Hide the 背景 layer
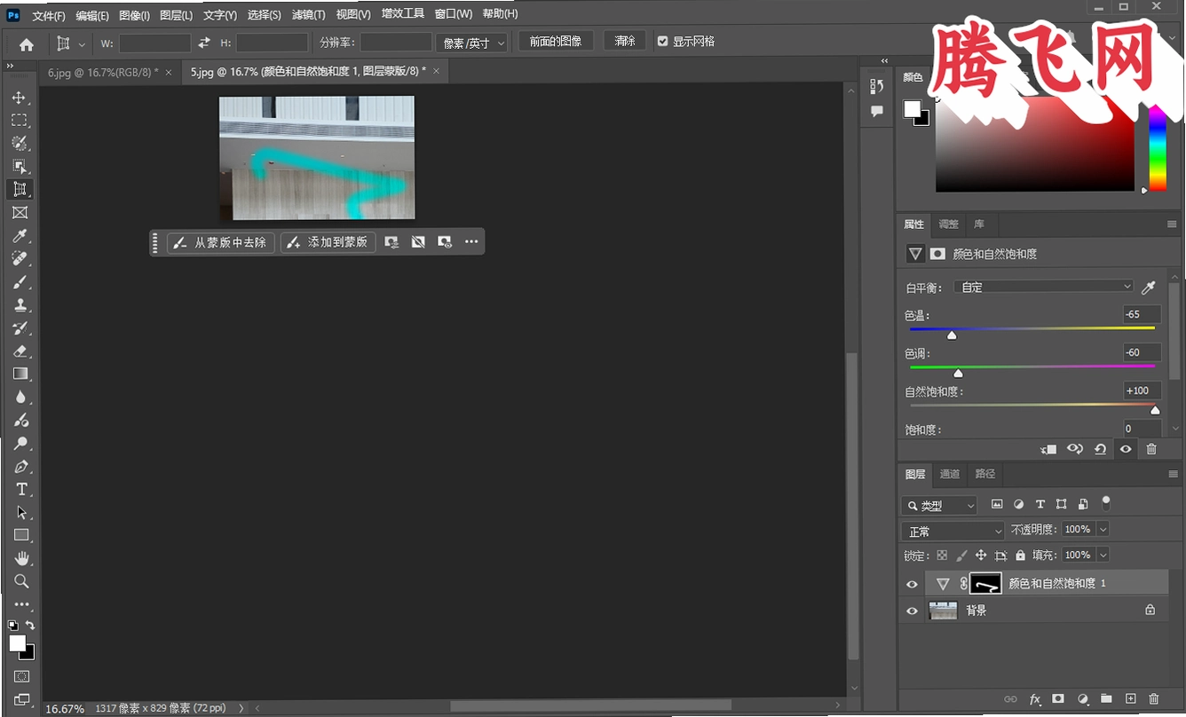 [912, 611]
